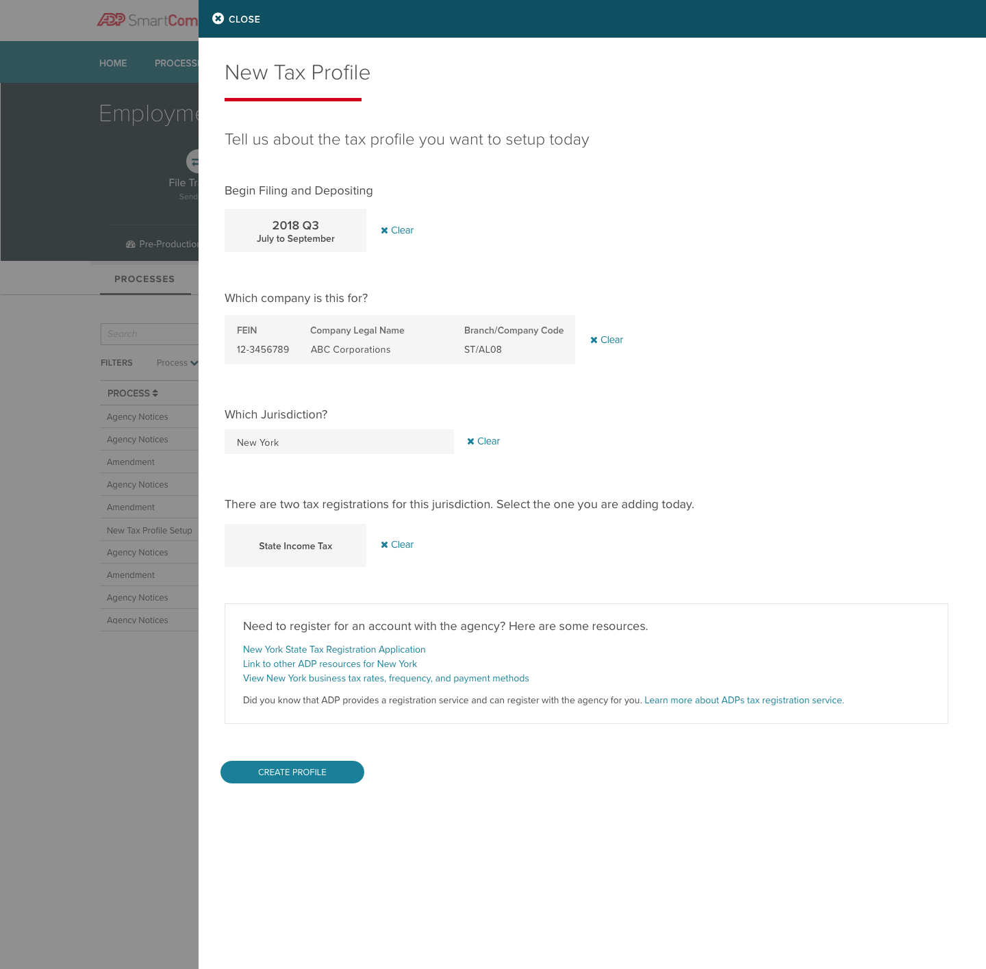986x969 pixels.
Task: Clear the selected company ABC Corporations
Action: (x=607, y=340)
